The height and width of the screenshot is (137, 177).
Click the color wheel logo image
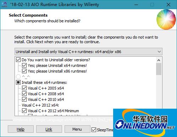point(166,19)
